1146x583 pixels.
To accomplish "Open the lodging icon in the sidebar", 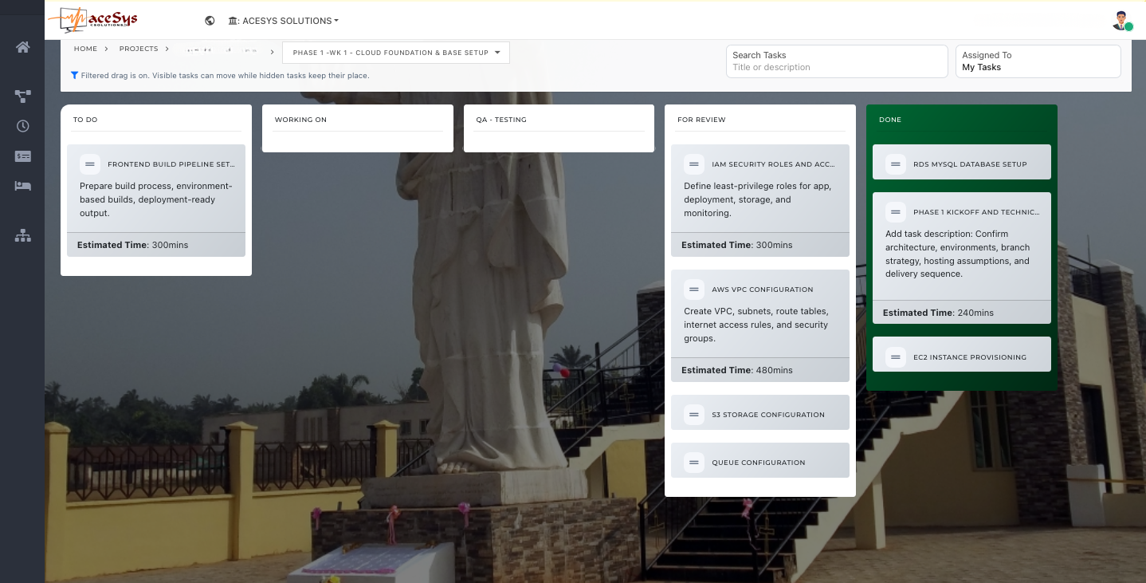I will pos(22,185).
